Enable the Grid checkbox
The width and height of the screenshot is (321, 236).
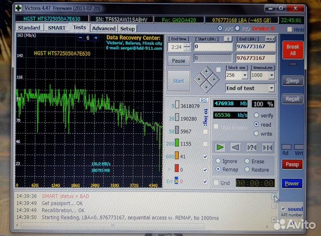pos(216,183)
